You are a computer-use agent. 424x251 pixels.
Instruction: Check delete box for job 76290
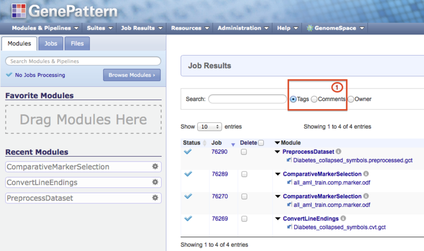pos(244,152)
